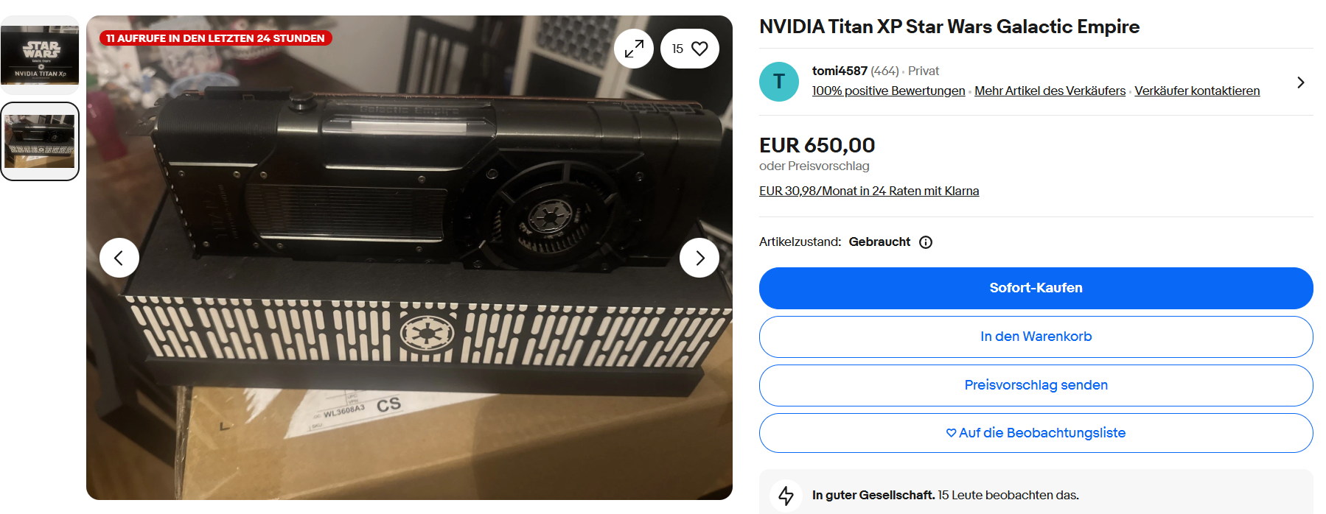Image resolution: width=1326 pixels, height=514 pixels.
Task: Open condition info icon next to Gebraucht
Action: tap(926, 242)
